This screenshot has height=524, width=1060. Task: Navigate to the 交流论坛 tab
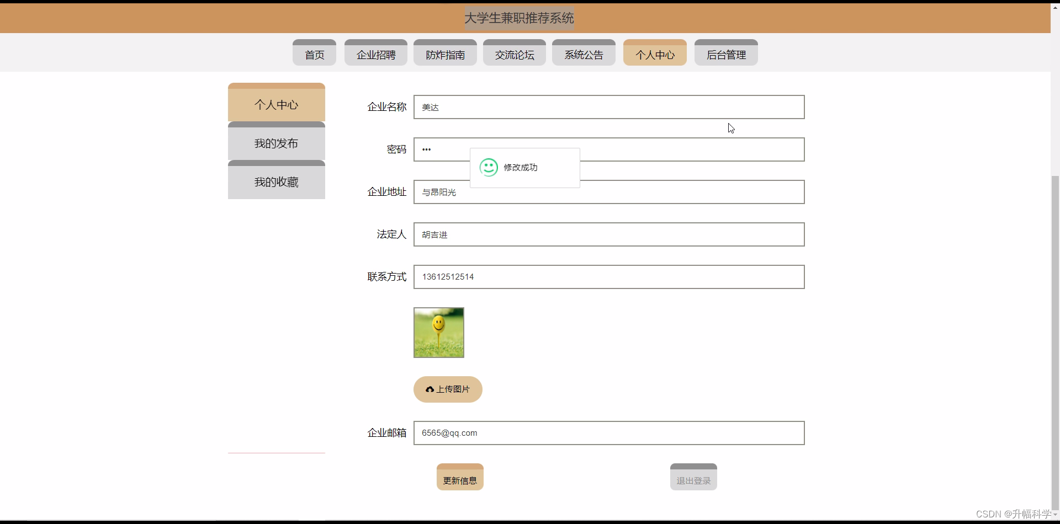point(514,54)
